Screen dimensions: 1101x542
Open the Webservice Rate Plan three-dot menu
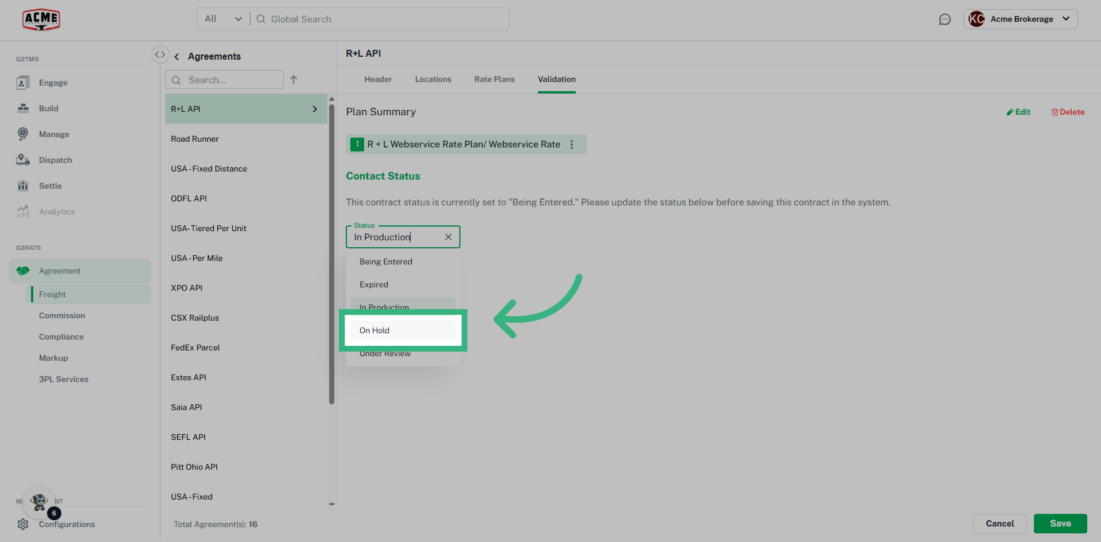572,144
